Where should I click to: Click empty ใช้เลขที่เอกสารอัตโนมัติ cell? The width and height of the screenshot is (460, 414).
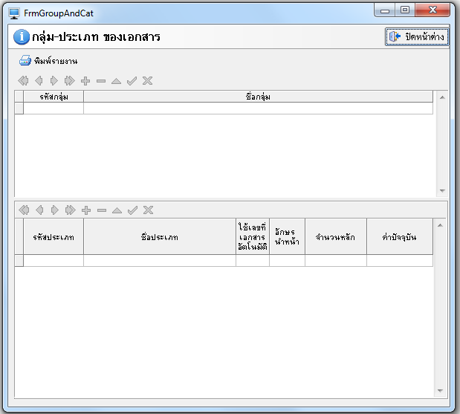pos(253,261)
